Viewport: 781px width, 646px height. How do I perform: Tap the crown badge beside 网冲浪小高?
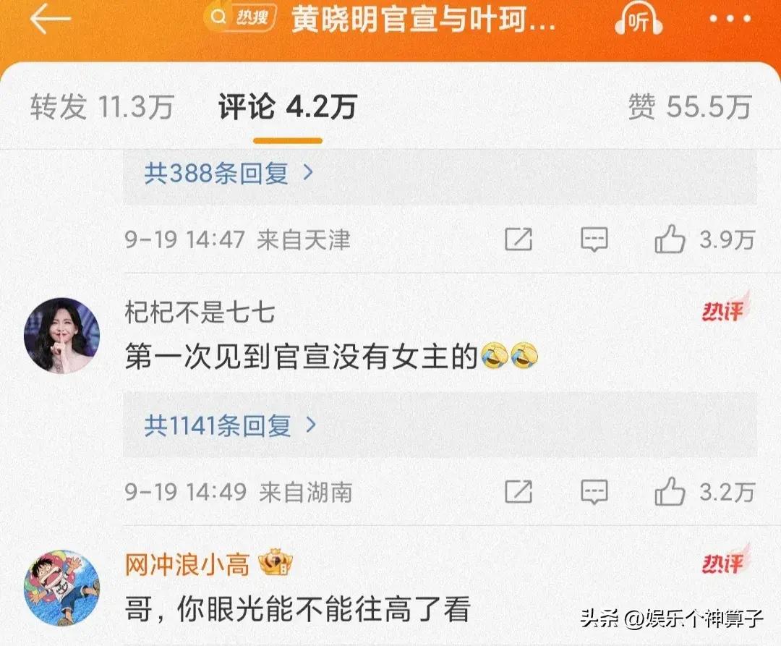point(276,563)
